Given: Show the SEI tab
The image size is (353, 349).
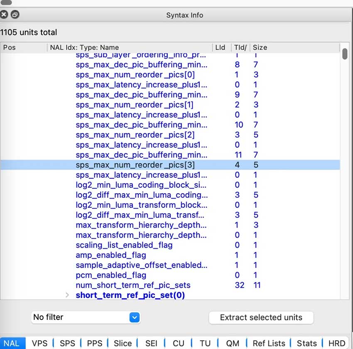Looking at the screenshot, I should point(151,343).
